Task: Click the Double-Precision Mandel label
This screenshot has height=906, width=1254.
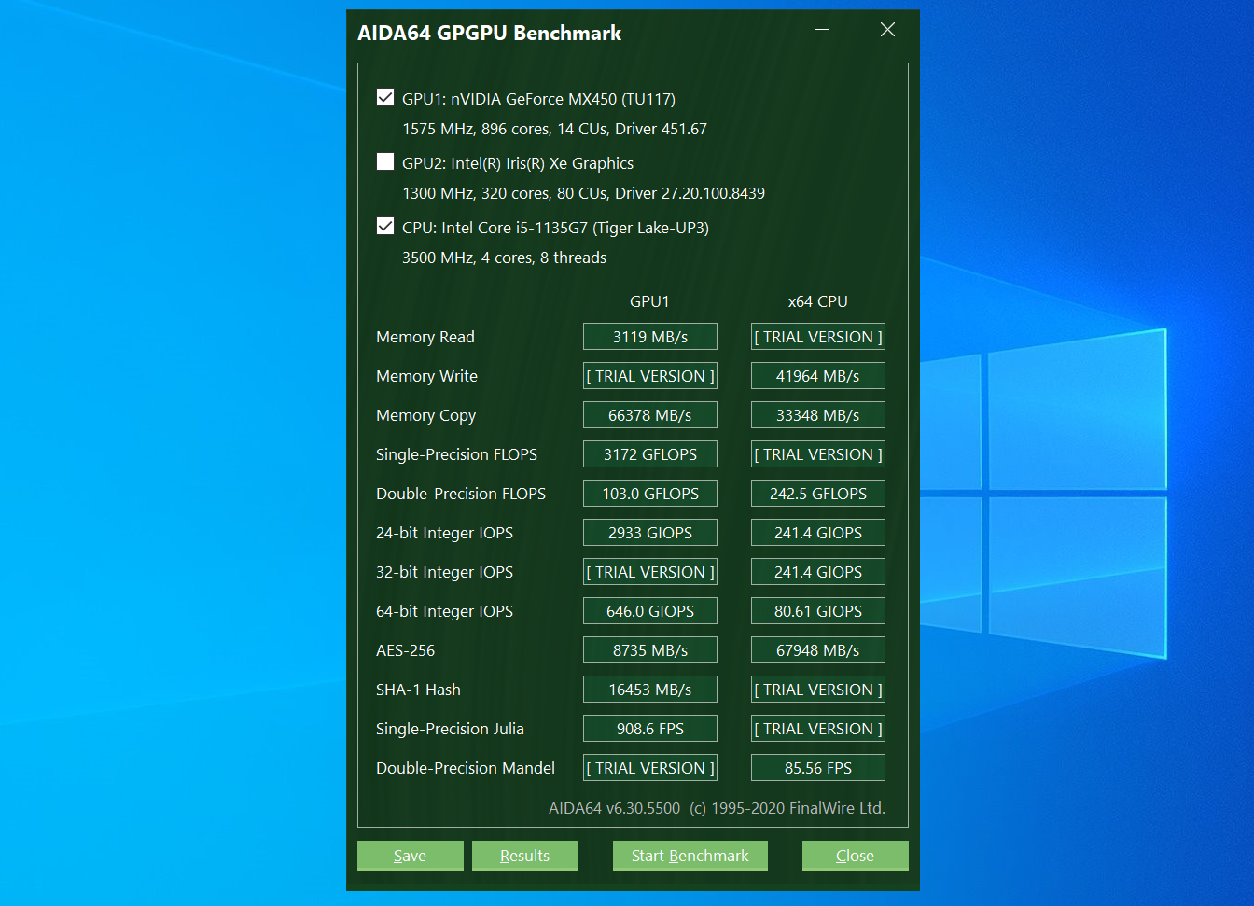Action: pyautogui.click(x=466, y=768)
